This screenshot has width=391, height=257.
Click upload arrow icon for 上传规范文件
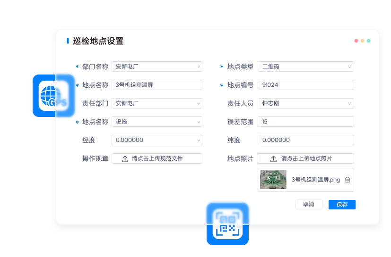[x=125, y=159]
